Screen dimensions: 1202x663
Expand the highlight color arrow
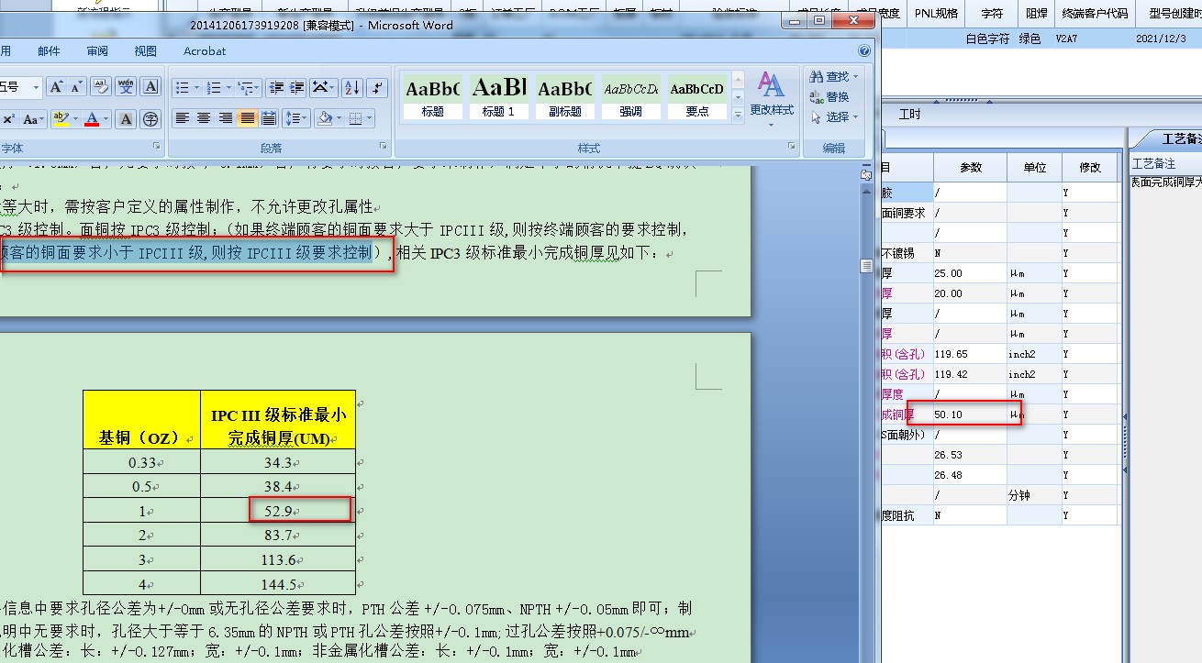coord(75,119)
